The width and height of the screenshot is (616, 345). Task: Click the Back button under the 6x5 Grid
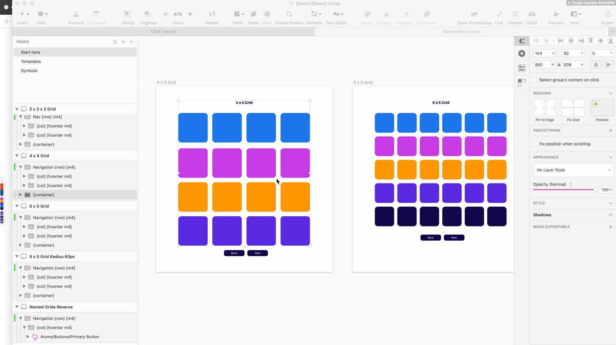coord(431,238)
